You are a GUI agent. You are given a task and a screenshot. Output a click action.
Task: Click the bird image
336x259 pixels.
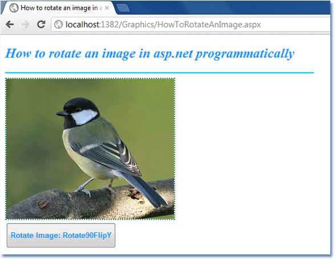coord(90,149)
